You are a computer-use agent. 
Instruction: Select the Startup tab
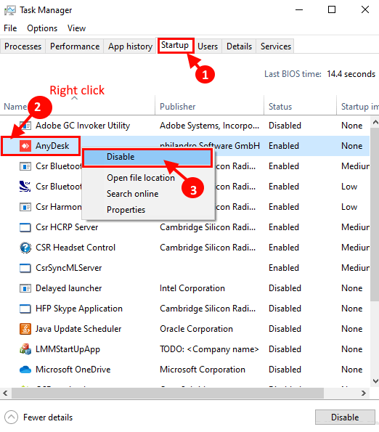(x=175, y=45)
